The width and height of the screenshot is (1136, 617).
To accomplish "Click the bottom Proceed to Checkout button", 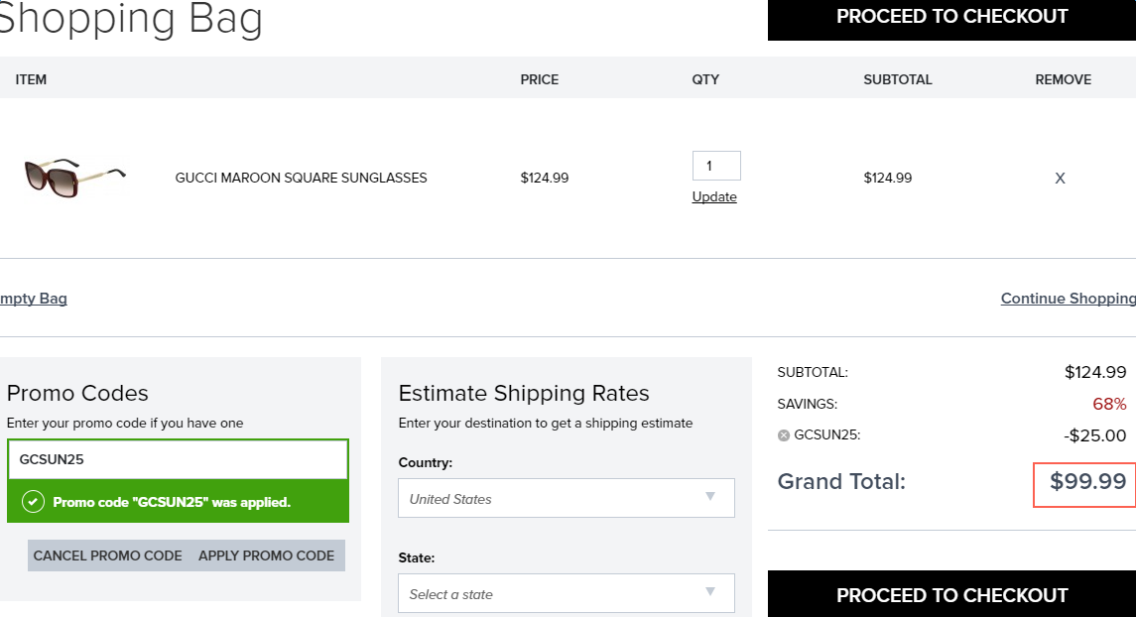I will pos(952,594).
